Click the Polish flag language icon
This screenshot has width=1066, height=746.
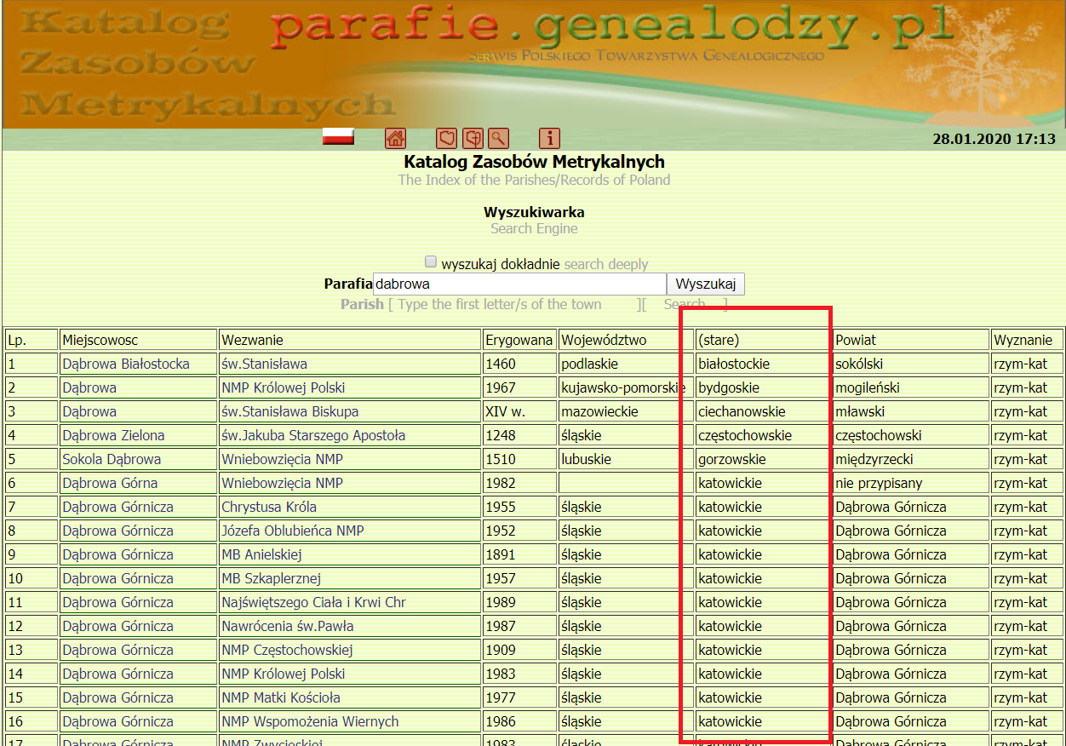[x=337, y=136]
